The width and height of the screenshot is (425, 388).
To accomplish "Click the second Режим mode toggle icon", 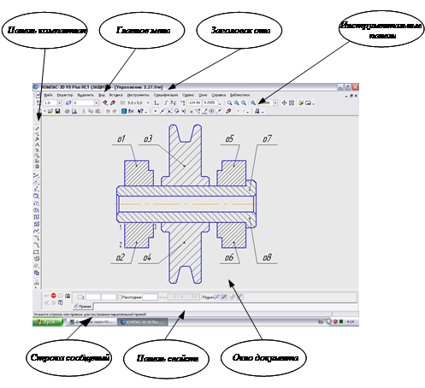I will (224, 297).
